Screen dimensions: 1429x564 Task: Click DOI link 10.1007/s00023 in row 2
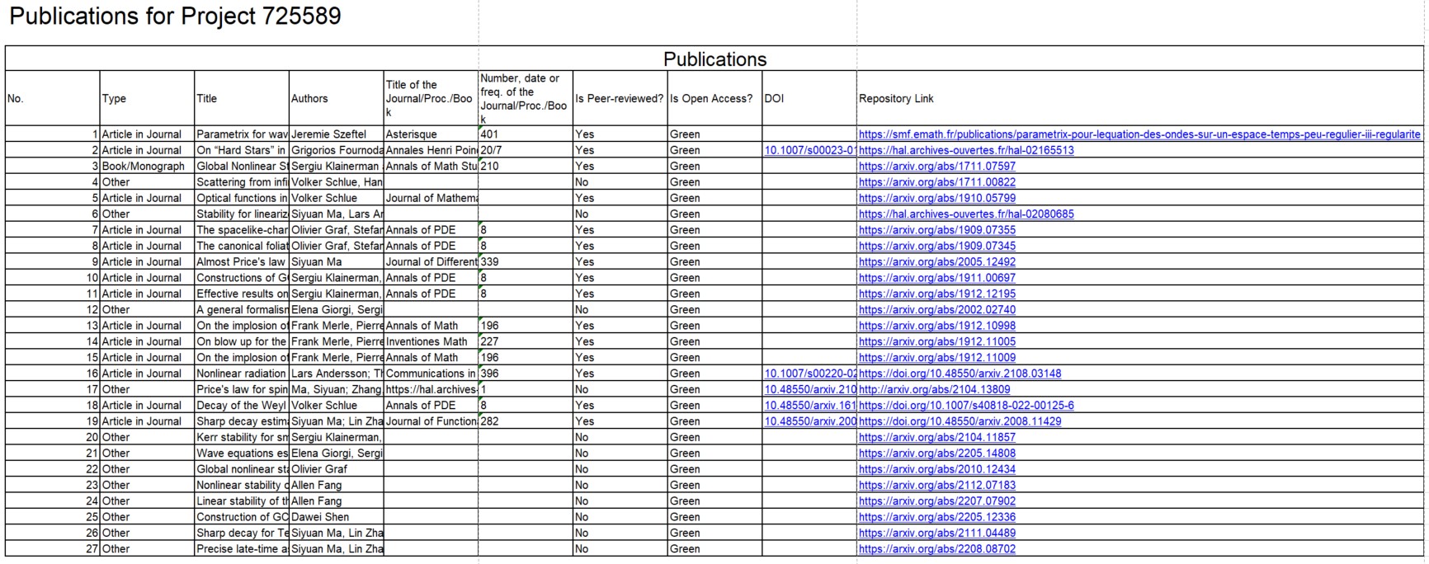(809, 150)
